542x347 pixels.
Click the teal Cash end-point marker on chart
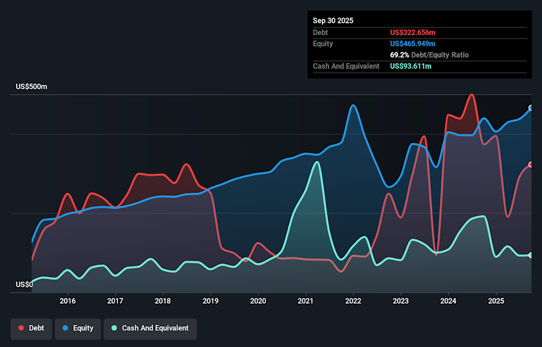pyautogui.click(x=531, y=256)
